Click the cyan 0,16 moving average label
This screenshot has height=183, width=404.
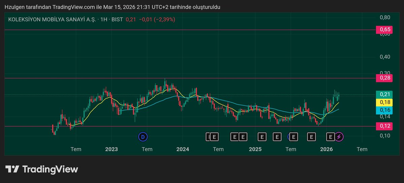click(x=385, y=110)
